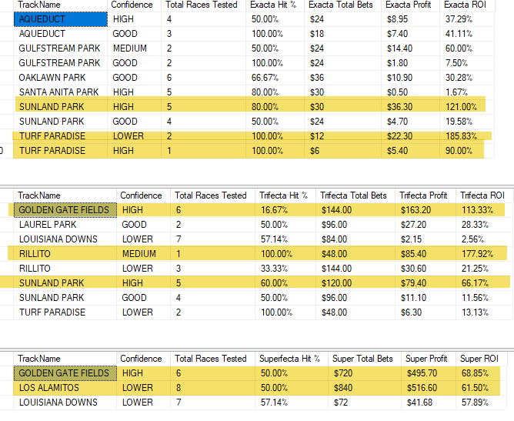Select the $8.95 Exacta Profit cell
The height and width of the screenshot is (421, 514).
410,19
